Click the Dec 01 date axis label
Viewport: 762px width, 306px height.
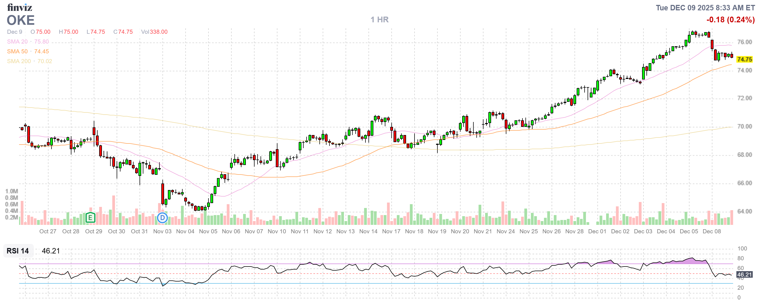click(597, 231)
